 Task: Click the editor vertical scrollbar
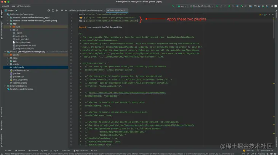(274, 28)
